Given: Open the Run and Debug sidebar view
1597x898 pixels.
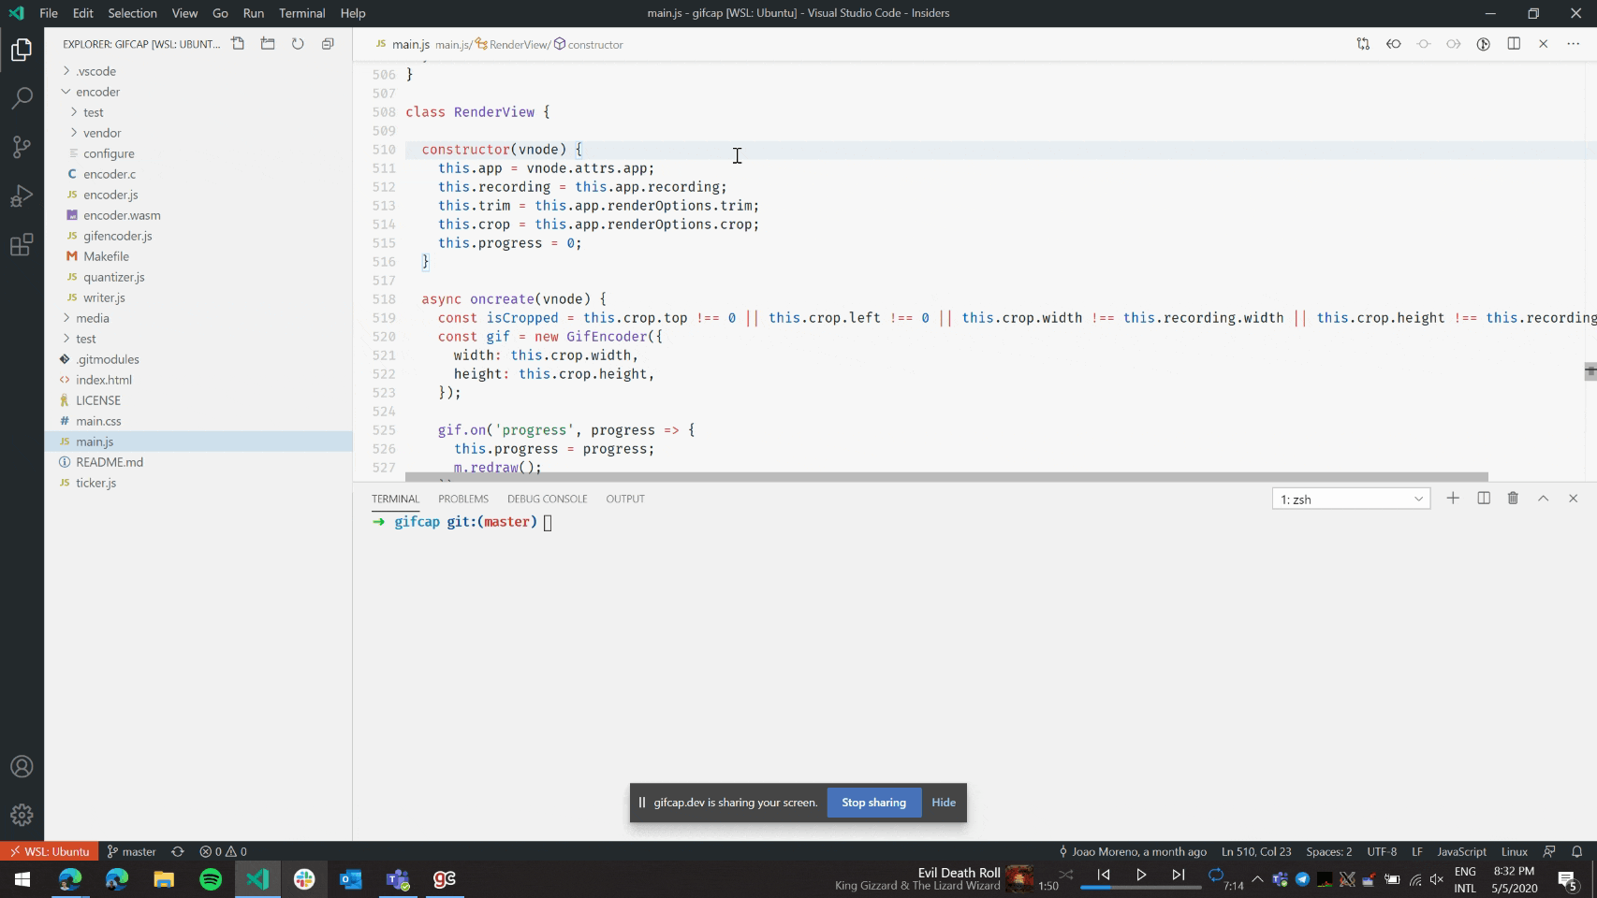Looking at the screenshot, I should point(21,196).
